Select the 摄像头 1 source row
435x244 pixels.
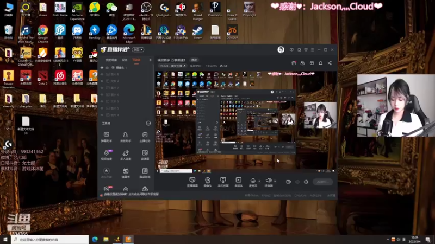(126, 67)
